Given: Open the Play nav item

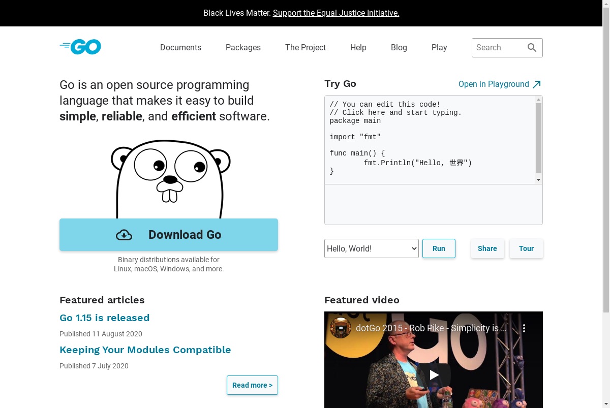Looking at the screenshot, I should pyautogui.click(x=439, y=48).
